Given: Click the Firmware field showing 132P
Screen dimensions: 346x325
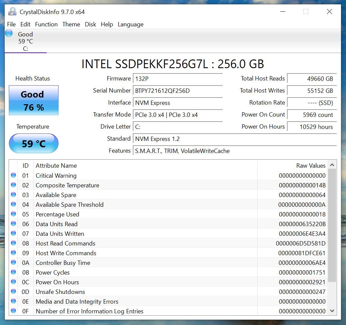Looking at the screenshot, I should tap(178, 79).
